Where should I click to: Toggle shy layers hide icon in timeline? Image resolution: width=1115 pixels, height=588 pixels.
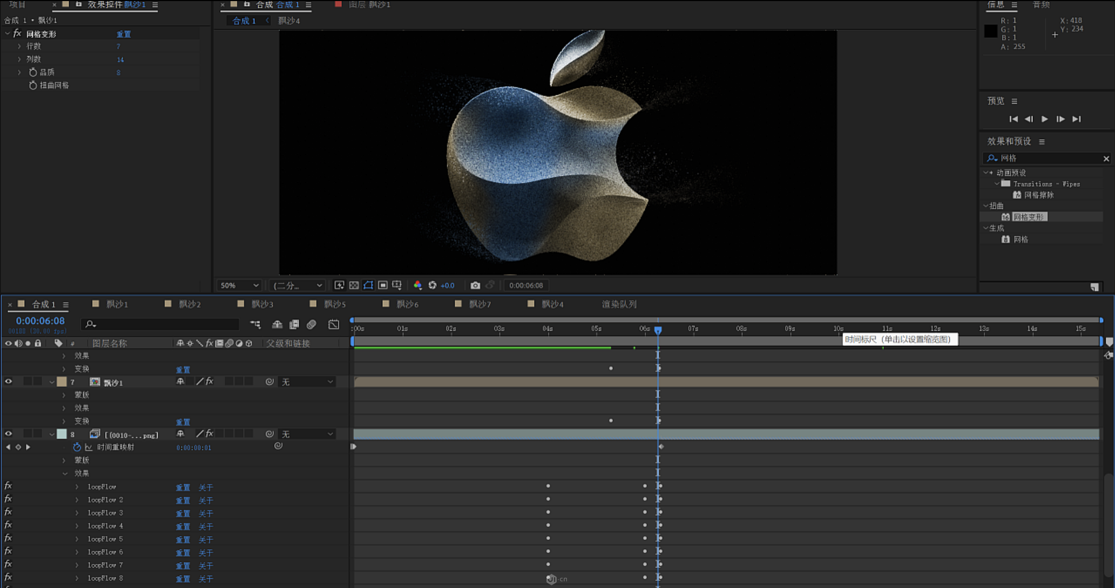tap(277, 324)
